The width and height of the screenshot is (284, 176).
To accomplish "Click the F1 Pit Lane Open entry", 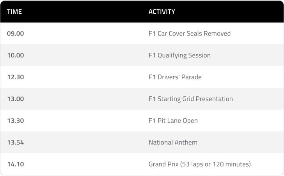I will coord(173,121).
